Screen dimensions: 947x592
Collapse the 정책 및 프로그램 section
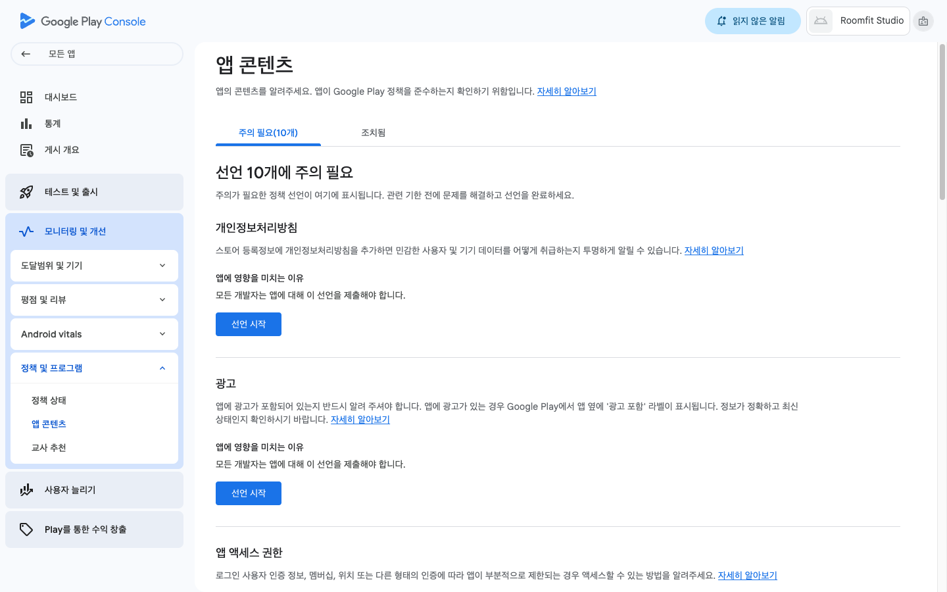coord(162,368)
